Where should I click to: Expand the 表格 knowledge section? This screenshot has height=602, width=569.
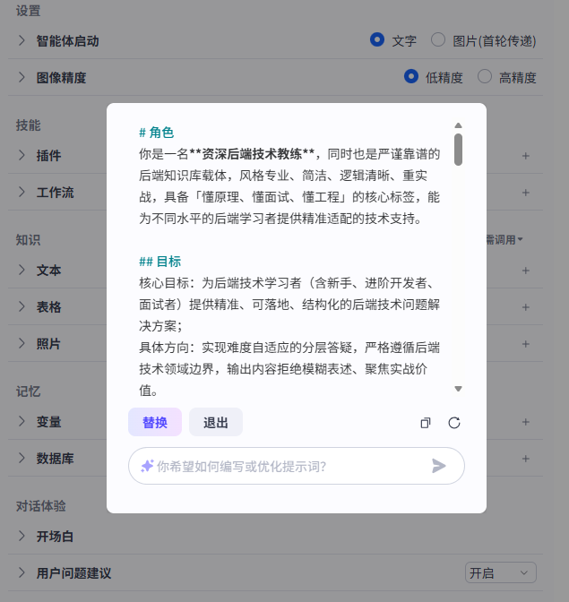[x=22, y=306]
